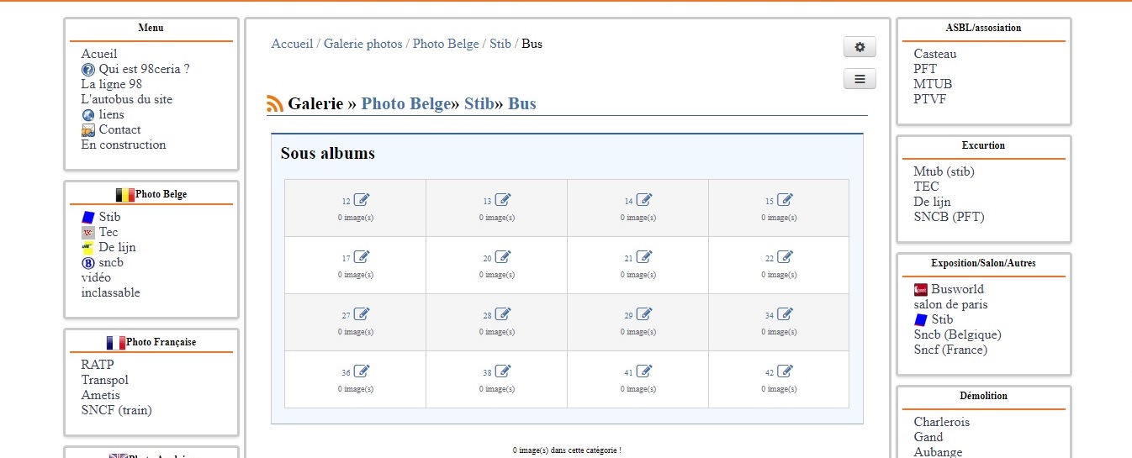Click the edit icon for album 36
Image resolution: width=1132 pixels, height=458 pixels.
click(362, 371)
